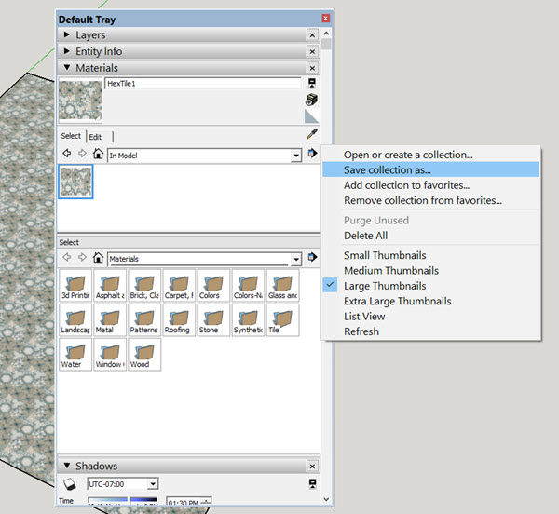This screenshot has height=514, width=559.
Task: Toggle the secondary selection pane icon
Action: [312, 84]
